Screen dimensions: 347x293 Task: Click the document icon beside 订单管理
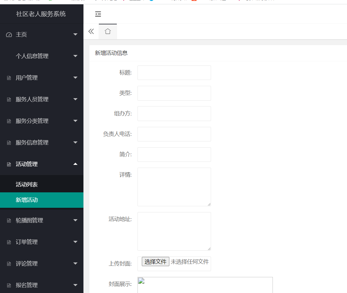[x=8, y=242]
